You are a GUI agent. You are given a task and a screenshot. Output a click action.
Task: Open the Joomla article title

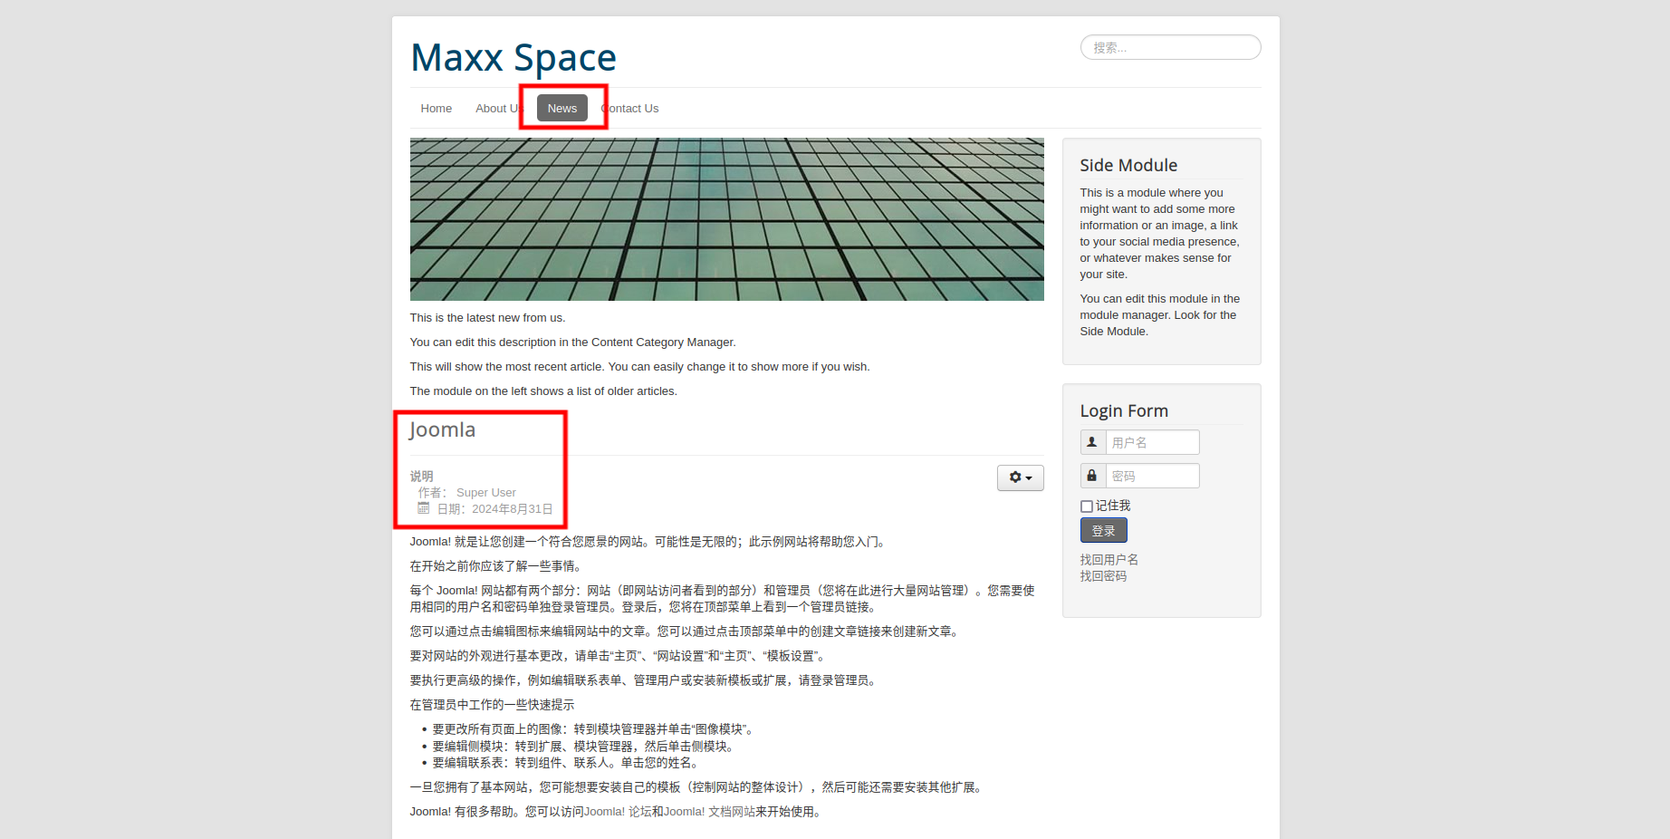coord(442,429)
